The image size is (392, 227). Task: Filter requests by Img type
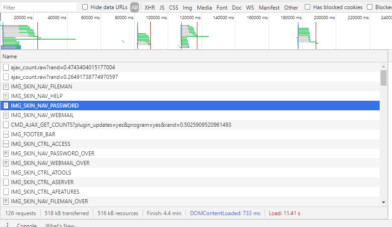(x=187, y=8)
